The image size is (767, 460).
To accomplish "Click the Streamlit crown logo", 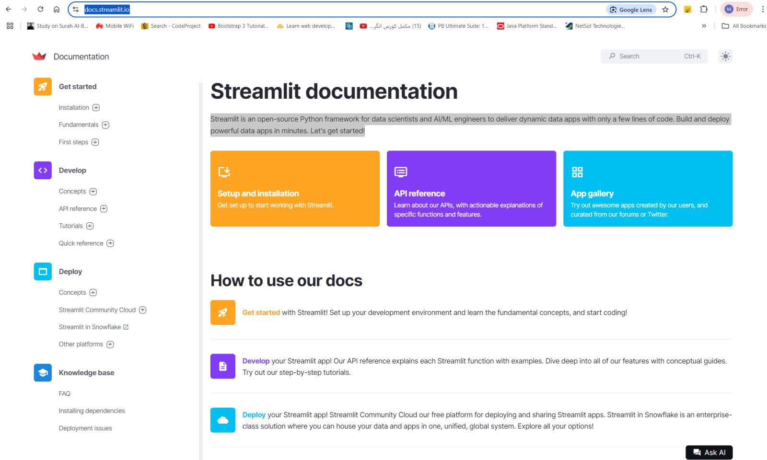I will pyautogui.click(x=40, y=56).
